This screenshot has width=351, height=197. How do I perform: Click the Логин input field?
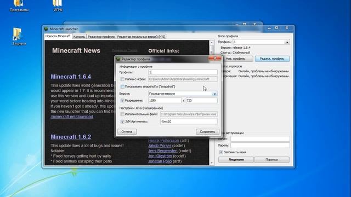[x=260, y=138]
